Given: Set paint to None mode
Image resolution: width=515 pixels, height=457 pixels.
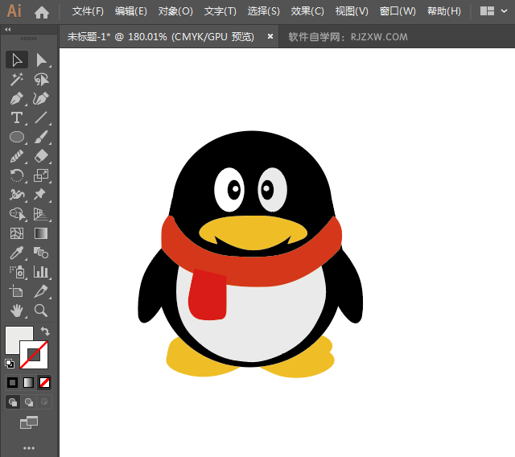Looking at the screenshot, I should pos(44,382).
